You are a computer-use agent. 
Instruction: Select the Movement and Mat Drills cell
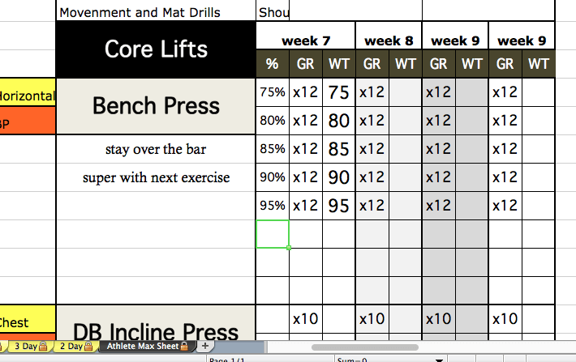(156, 11)
